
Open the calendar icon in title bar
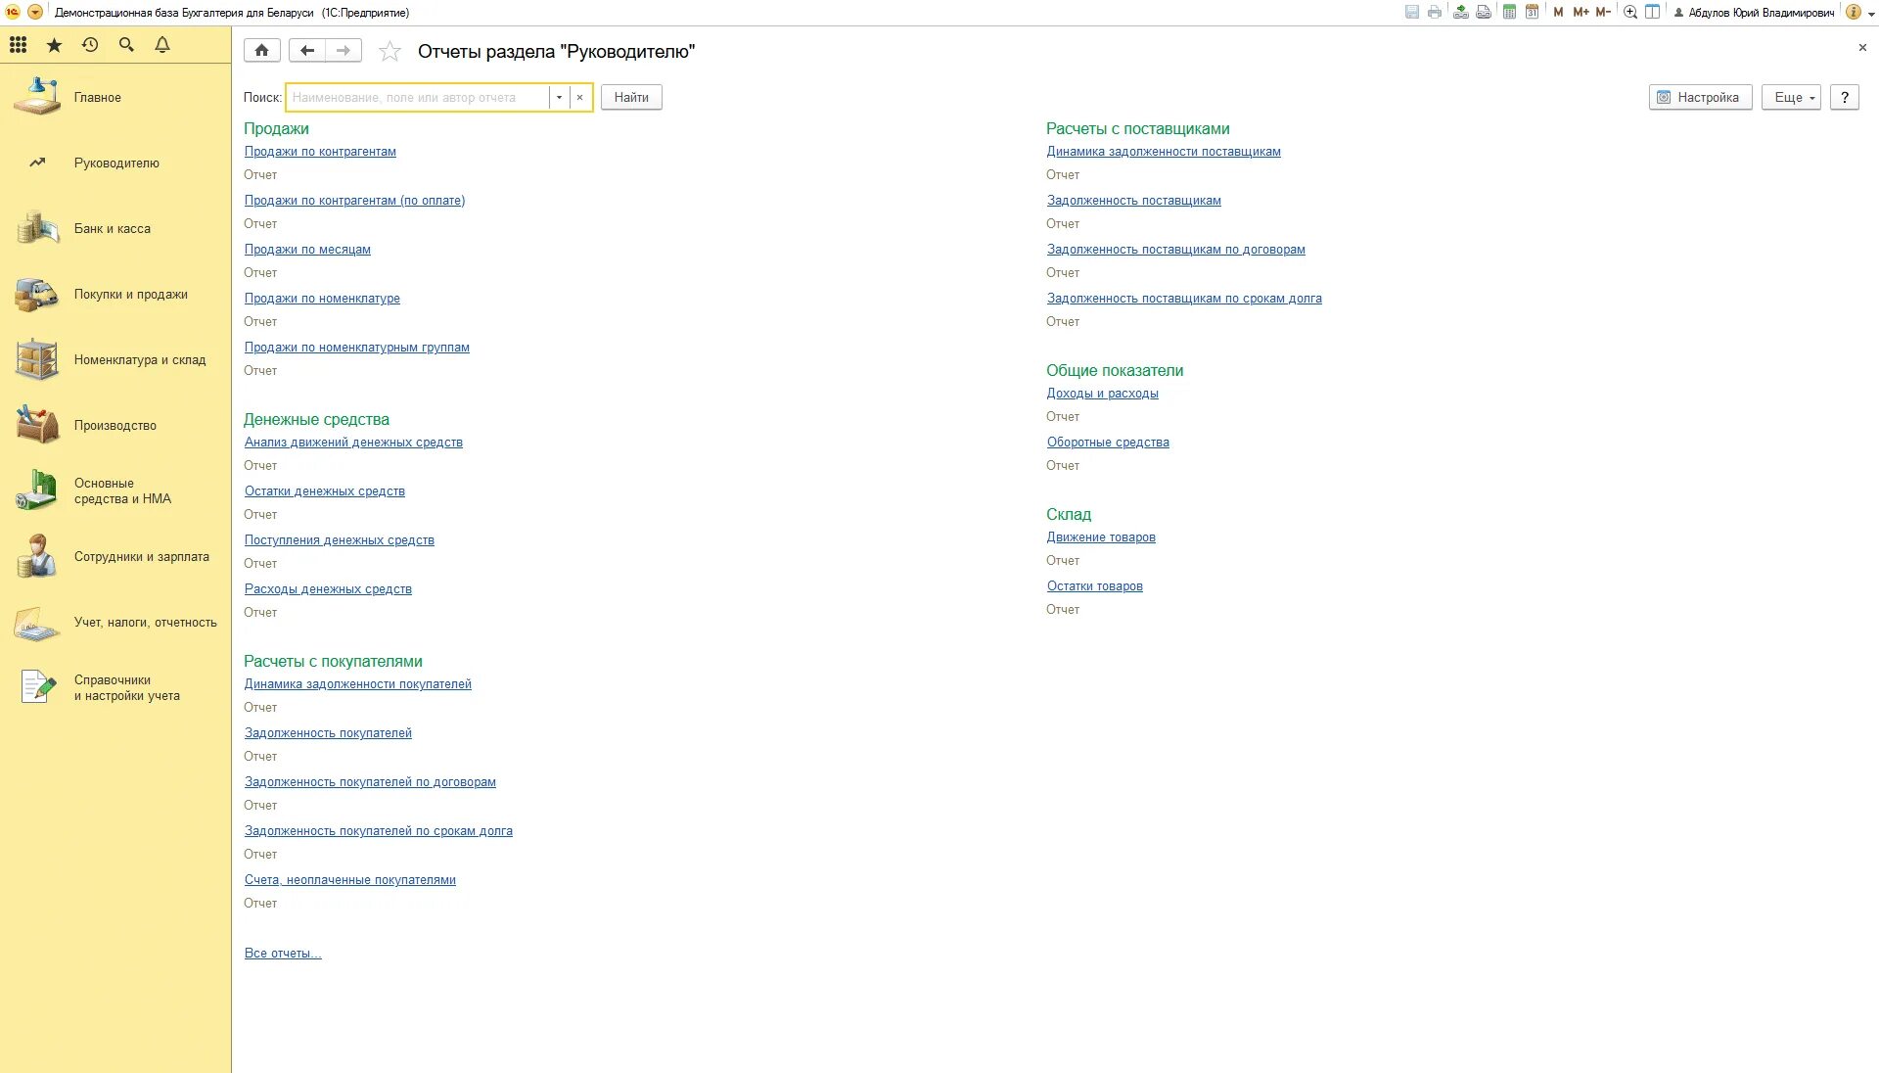1532,13
